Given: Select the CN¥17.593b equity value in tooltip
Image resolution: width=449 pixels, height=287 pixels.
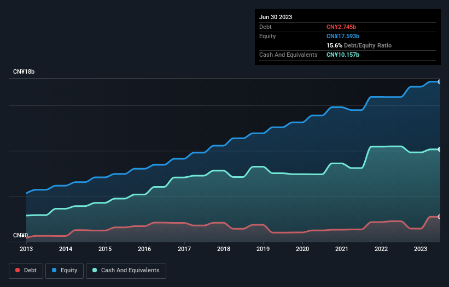Looking at the screenshot, I should click(344, 36).
